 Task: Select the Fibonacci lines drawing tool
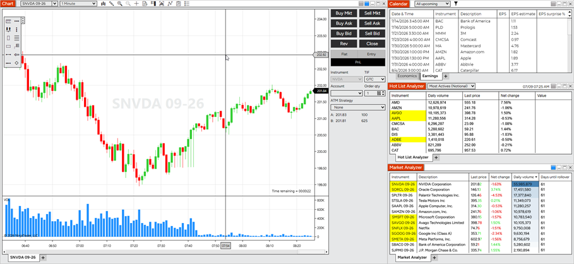coord(17,38)
